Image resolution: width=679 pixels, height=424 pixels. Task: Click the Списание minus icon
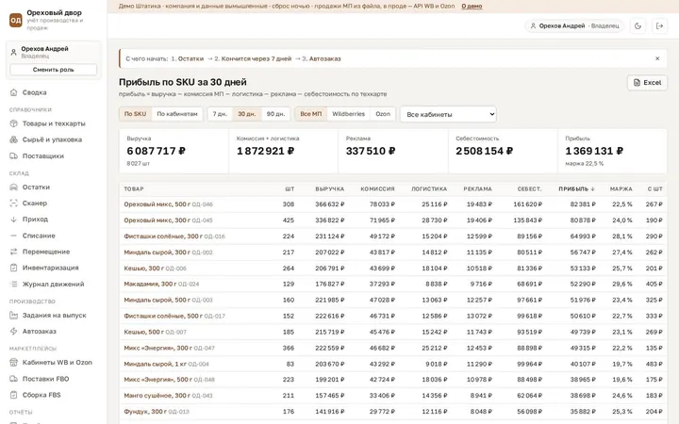(x=13, y=236)
